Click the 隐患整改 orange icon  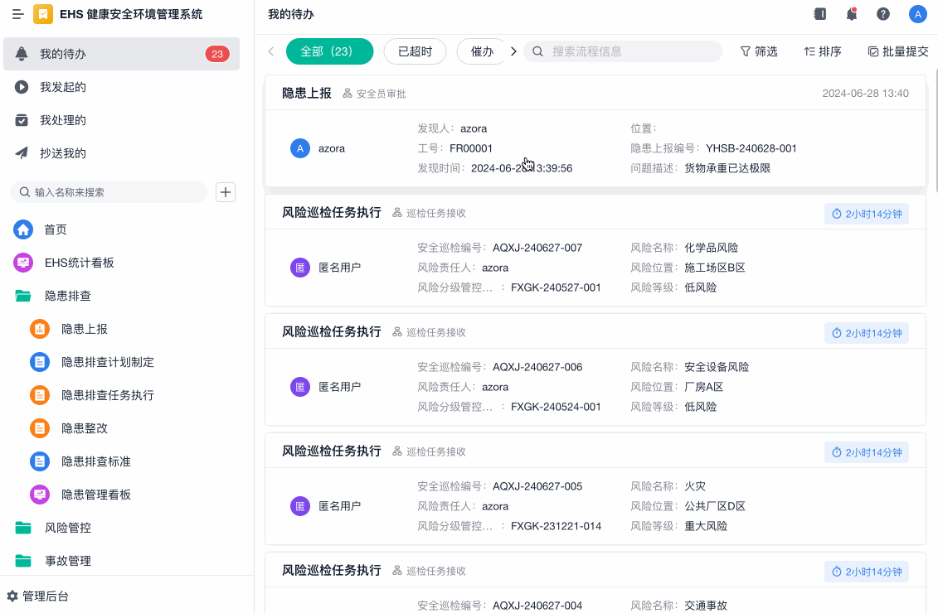coord(40,428)
